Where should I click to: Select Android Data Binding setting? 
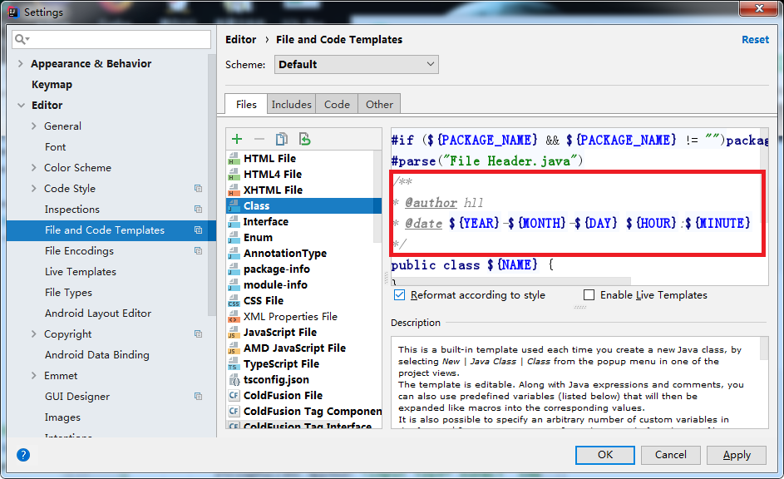point(97,354)
